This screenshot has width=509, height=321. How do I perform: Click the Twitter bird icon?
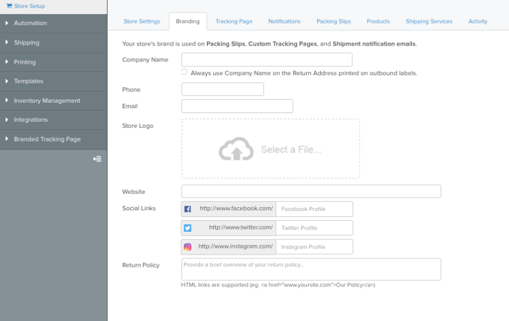(x=187, y=228)
